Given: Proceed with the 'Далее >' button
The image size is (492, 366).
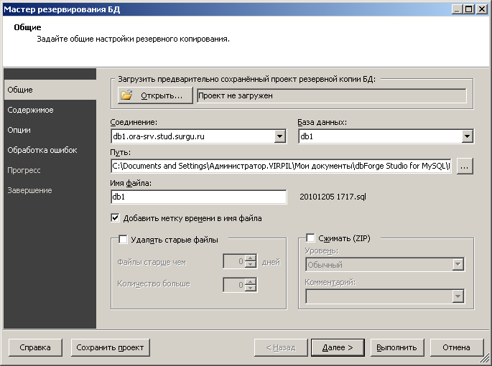Looking at the screenshot, I should pyautogui.click(x=338, y=347).
